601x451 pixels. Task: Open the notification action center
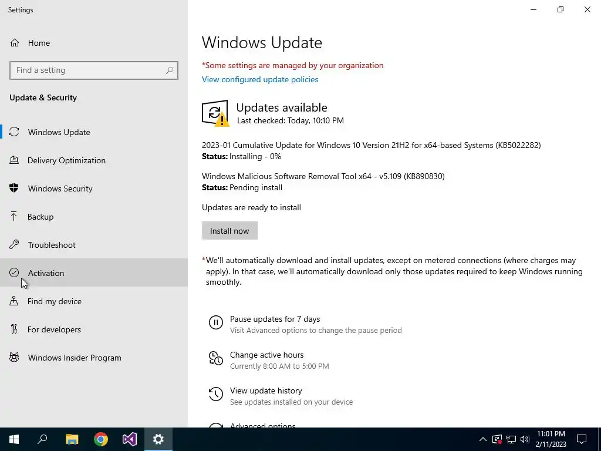[x=582, y=439]
